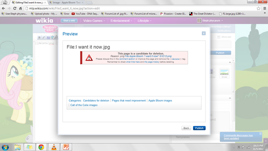Open the Error bookmark
Viewport: 268px width, 151px height.
65,13
